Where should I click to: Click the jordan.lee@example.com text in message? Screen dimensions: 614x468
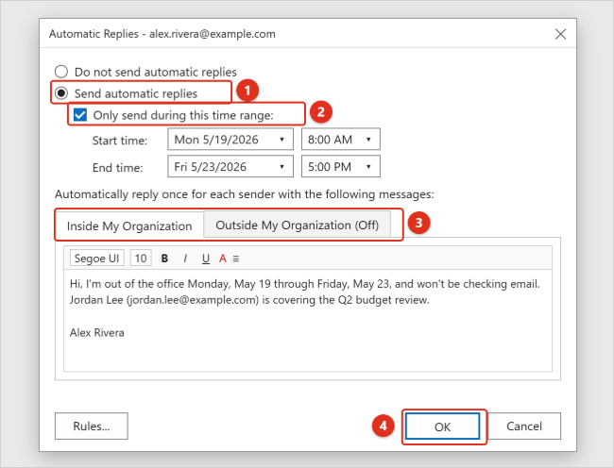point(193,300)
